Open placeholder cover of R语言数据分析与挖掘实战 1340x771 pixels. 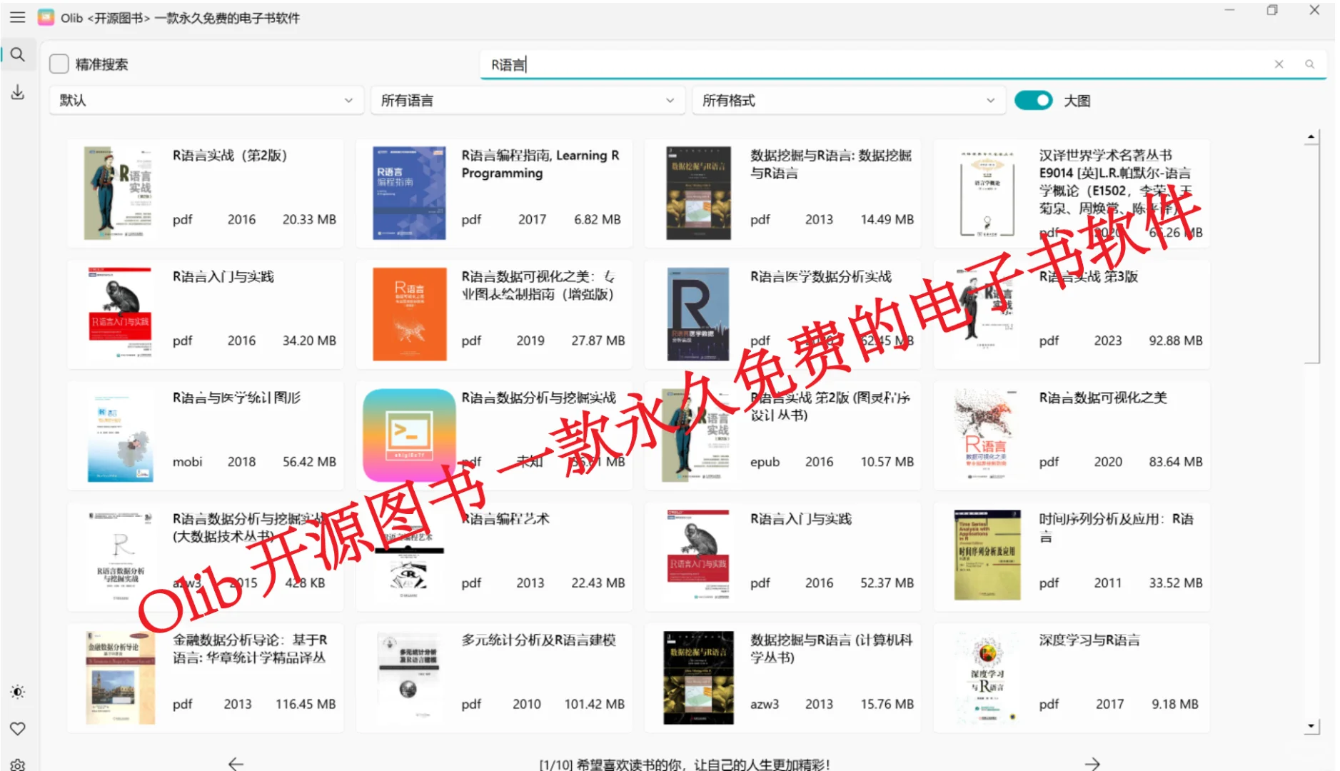click(x=409, y=435)
